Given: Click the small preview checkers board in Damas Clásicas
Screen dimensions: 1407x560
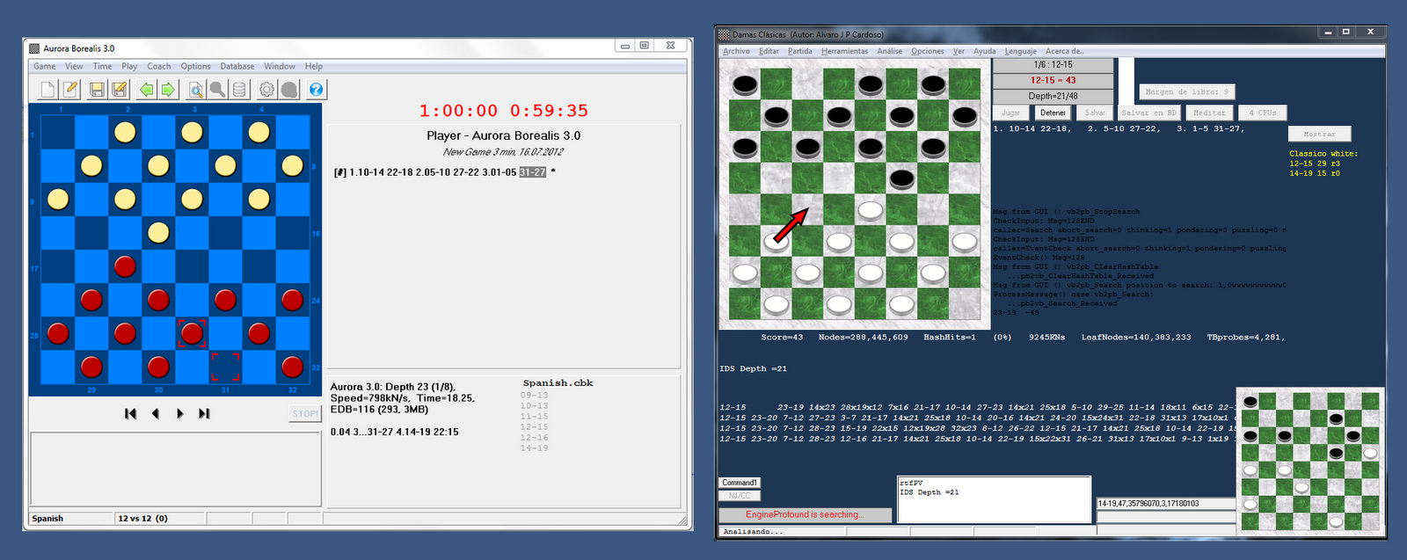Looking at the screenshot, I should (1310, 462).
